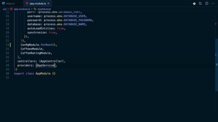Click the username property on line 16
This screenshot has height=122, width=218.
pyautogui.click(x=34, y=16)
